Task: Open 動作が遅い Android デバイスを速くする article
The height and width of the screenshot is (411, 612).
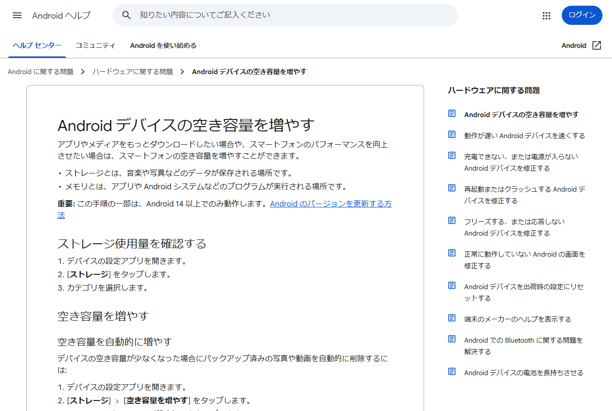Action: tap(525, 136)
